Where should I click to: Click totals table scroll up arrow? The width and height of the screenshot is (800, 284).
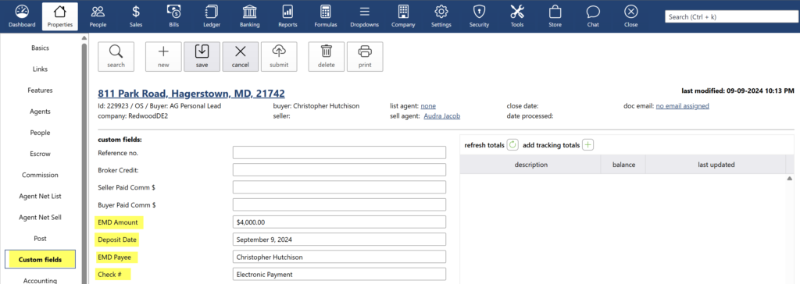tap(790, 179)
